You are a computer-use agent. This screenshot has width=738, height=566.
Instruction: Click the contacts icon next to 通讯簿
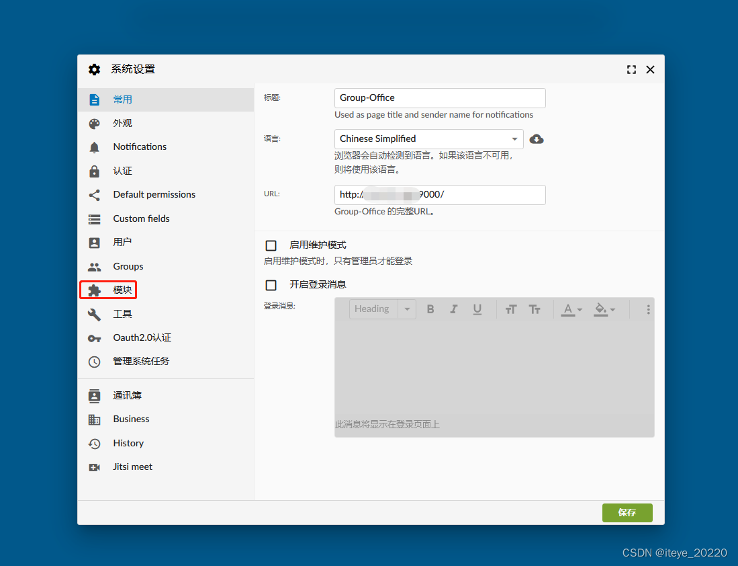pos(94,396)
